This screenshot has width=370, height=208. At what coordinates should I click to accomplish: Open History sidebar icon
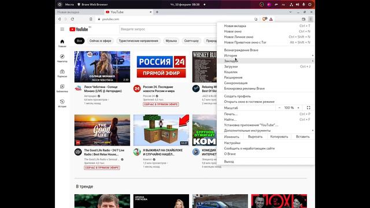click(62, 103)
